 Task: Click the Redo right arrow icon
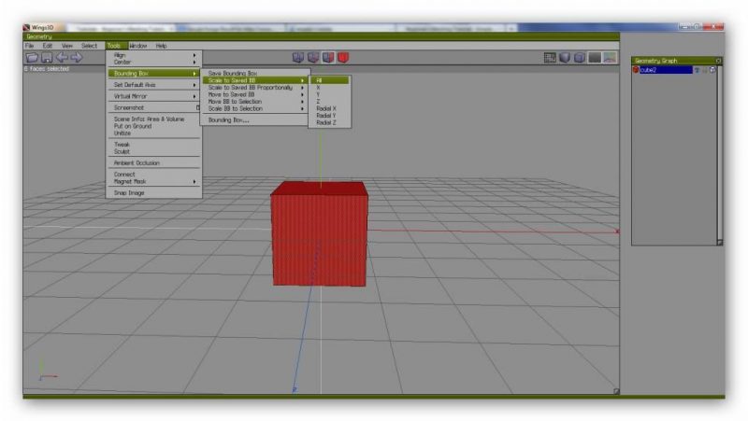[76, 57]
